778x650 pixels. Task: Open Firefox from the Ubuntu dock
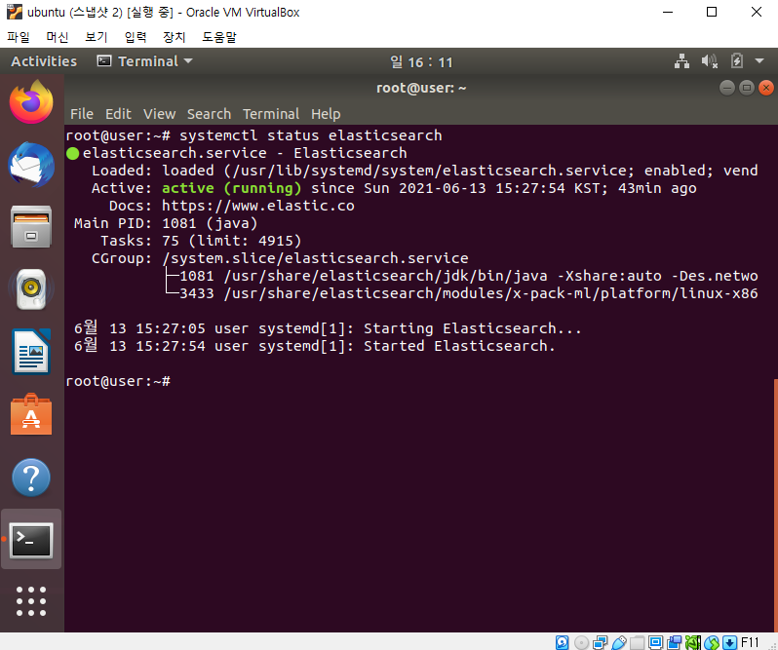[31, 102]
